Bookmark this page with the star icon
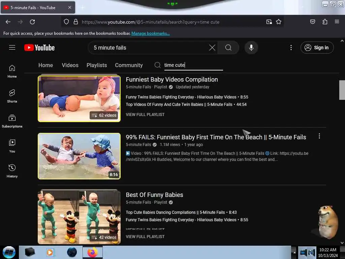This screenshot has width=345, height=259. click(x=279, y=22)
